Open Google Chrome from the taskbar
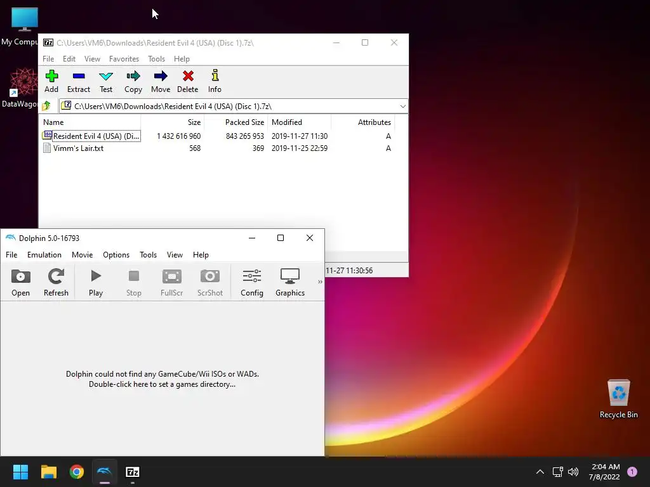650x487 pixels. pyautogui.click(x=77, y=472)
